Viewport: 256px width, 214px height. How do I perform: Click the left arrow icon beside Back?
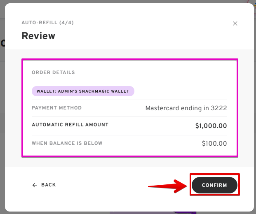tap(35, 185)
